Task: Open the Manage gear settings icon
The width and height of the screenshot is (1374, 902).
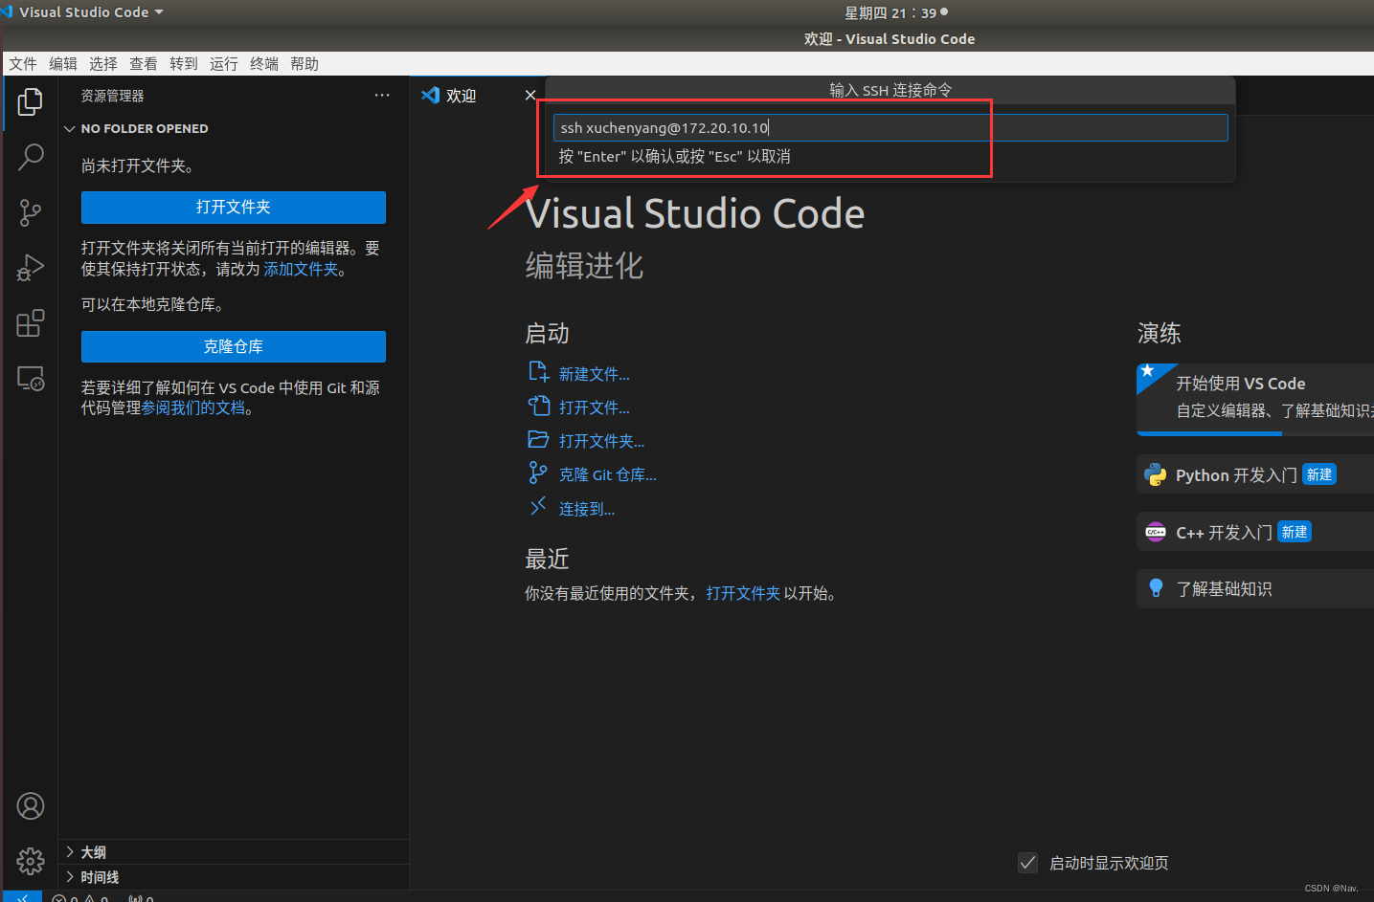Action: 31,861
